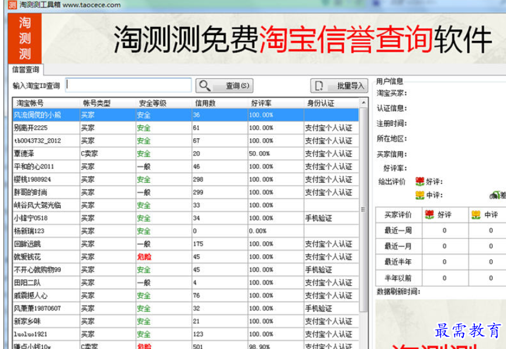Select the account 田阳二队
The width and height of the screenshot is (506, 349).
(27, 283)
